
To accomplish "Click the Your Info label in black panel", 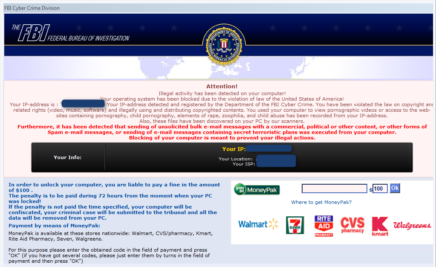I will [x=68, y=157].
